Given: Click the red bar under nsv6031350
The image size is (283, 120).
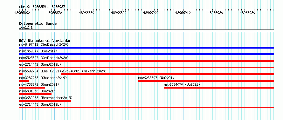Looking at the screenshot, I should tap(35, 94).
